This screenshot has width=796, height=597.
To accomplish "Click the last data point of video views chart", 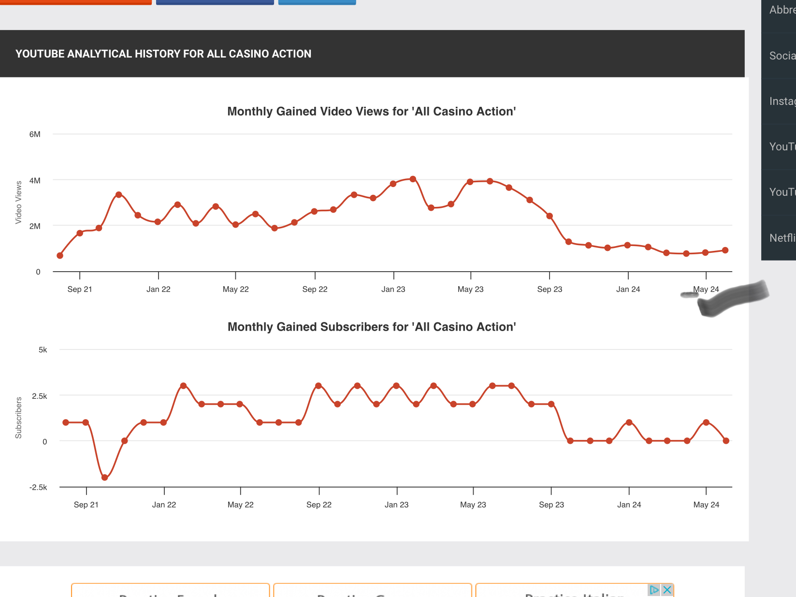I will [x=725, y=250].
